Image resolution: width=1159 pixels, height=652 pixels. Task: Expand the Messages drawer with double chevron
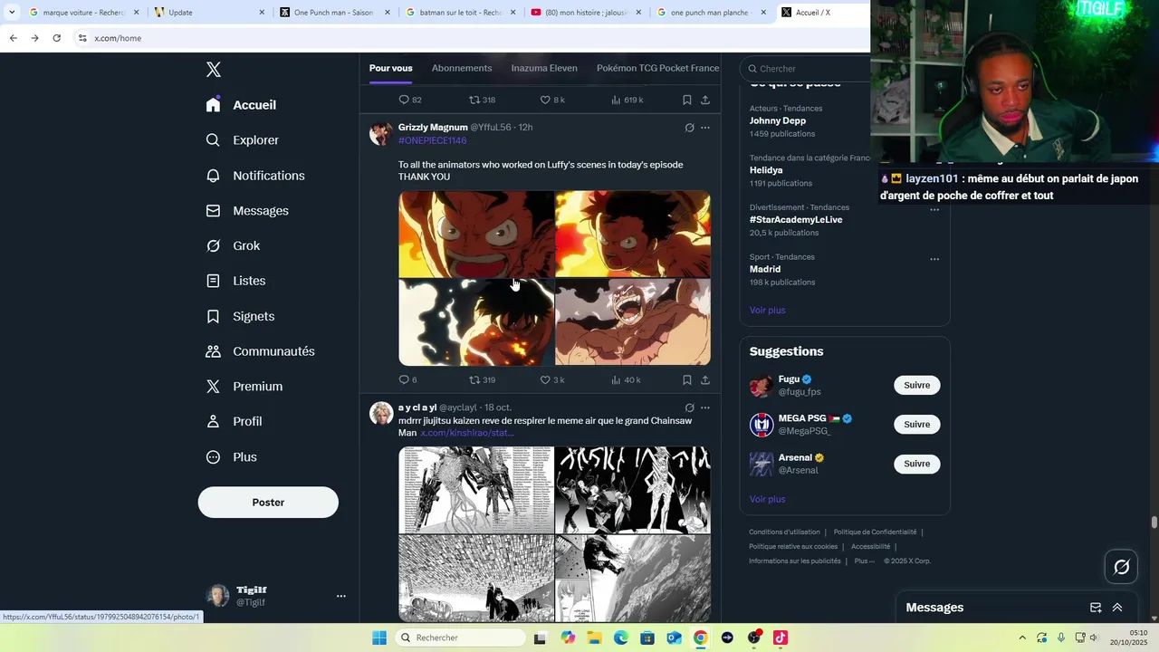pos(1117,608)
